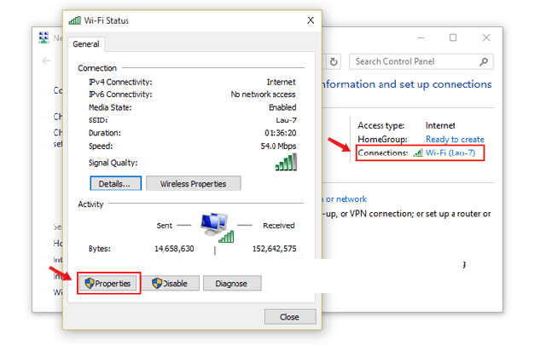
Task: Open Wireless Properties
Action: (194, 183)
